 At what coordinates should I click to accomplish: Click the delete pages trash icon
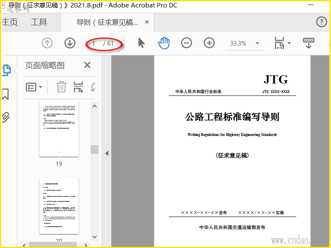[x=61, y=87]
